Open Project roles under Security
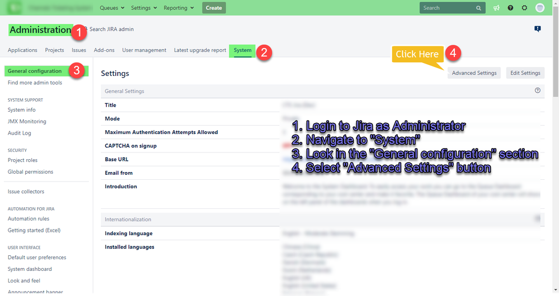The height and width of the screenshot is (296, 559). point(22,160)
